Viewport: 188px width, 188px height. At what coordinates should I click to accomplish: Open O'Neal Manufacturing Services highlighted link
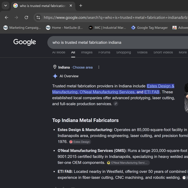[107, 92]
